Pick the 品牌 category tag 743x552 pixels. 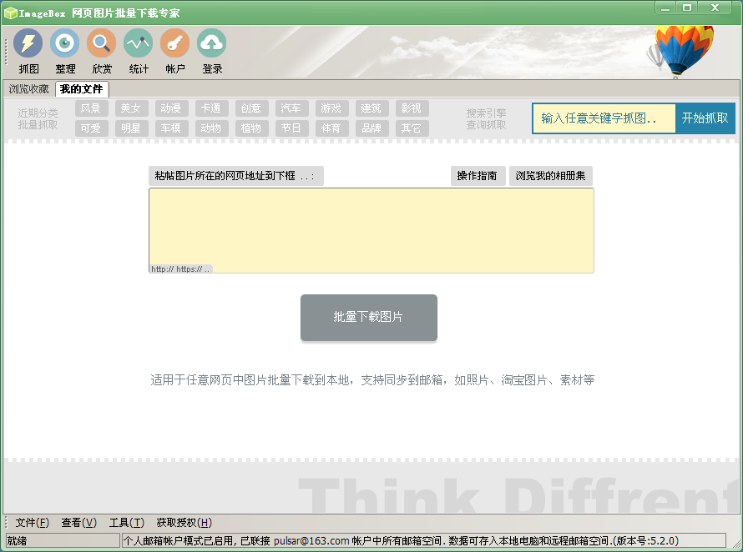tap(371, 128)
